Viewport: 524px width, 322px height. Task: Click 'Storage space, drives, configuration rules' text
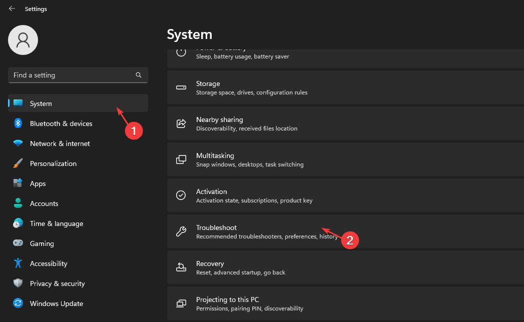tap(252, 92)
